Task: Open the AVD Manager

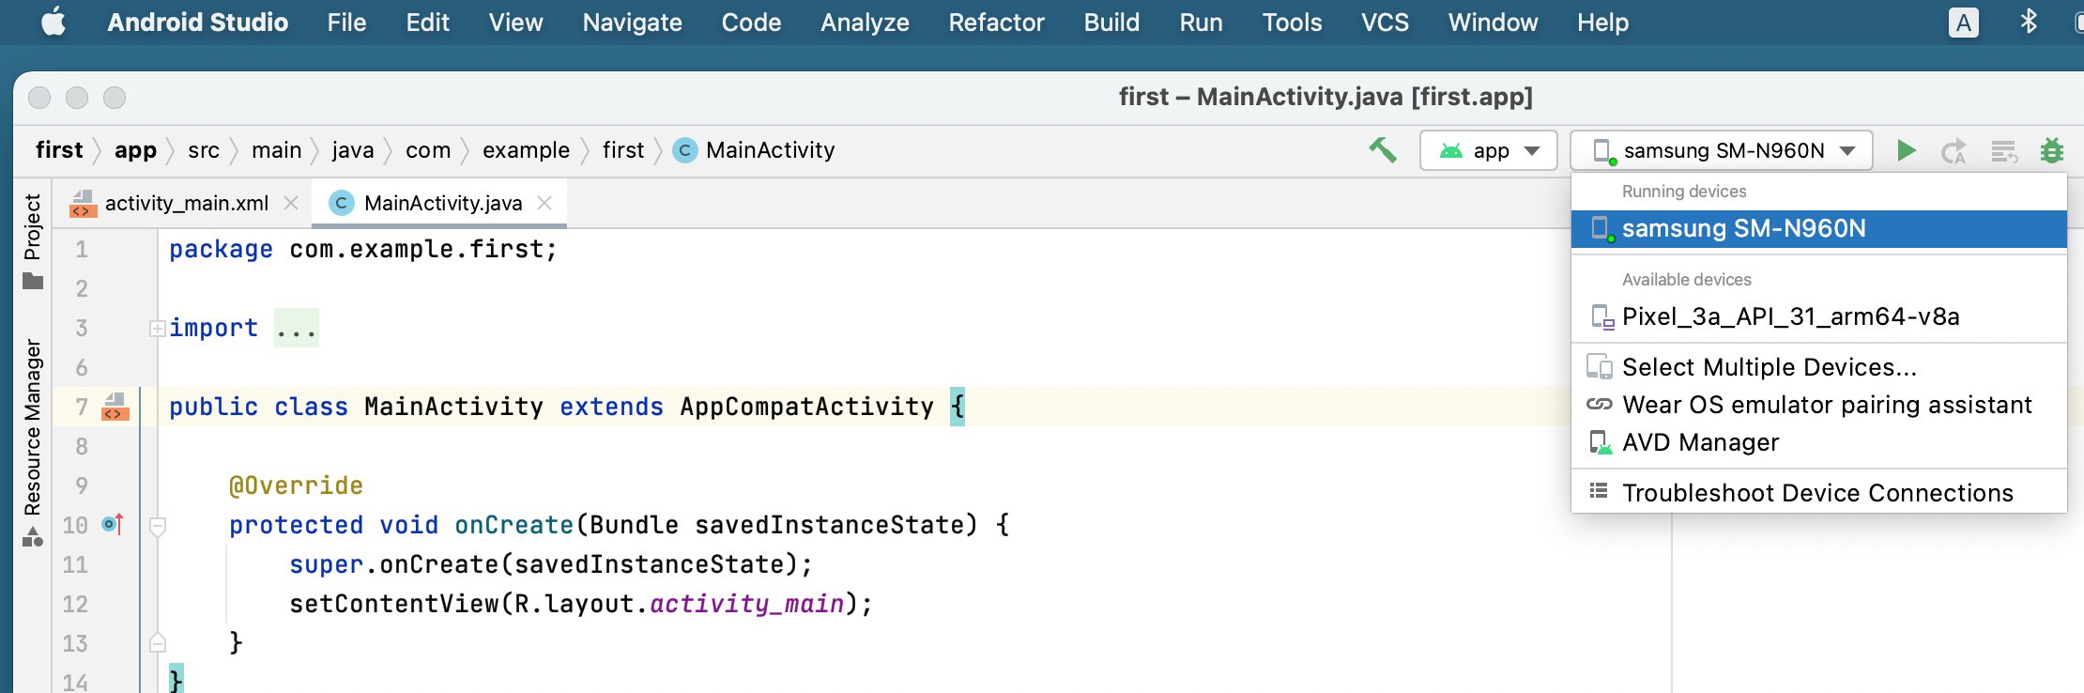Action: 1819,442
